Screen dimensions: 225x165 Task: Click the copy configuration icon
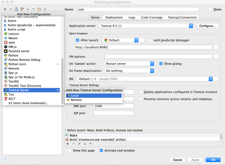tap(16, 9)
